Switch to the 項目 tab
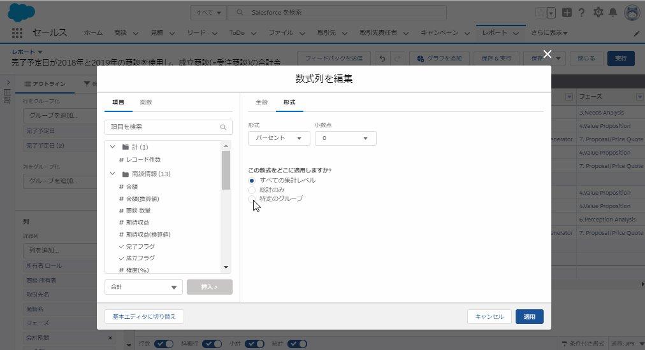Image resolution: width=645 pixels, height=350 pixels. click(x=118, y=102)
